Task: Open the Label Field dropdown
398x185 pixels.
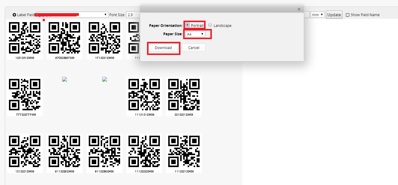Action: (x=73, y=15)
